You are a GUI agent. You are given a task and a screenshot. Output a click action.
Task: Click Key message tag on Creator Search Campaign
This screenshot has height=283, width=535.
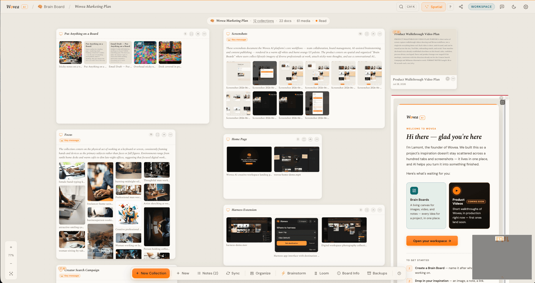coord(70,276)
